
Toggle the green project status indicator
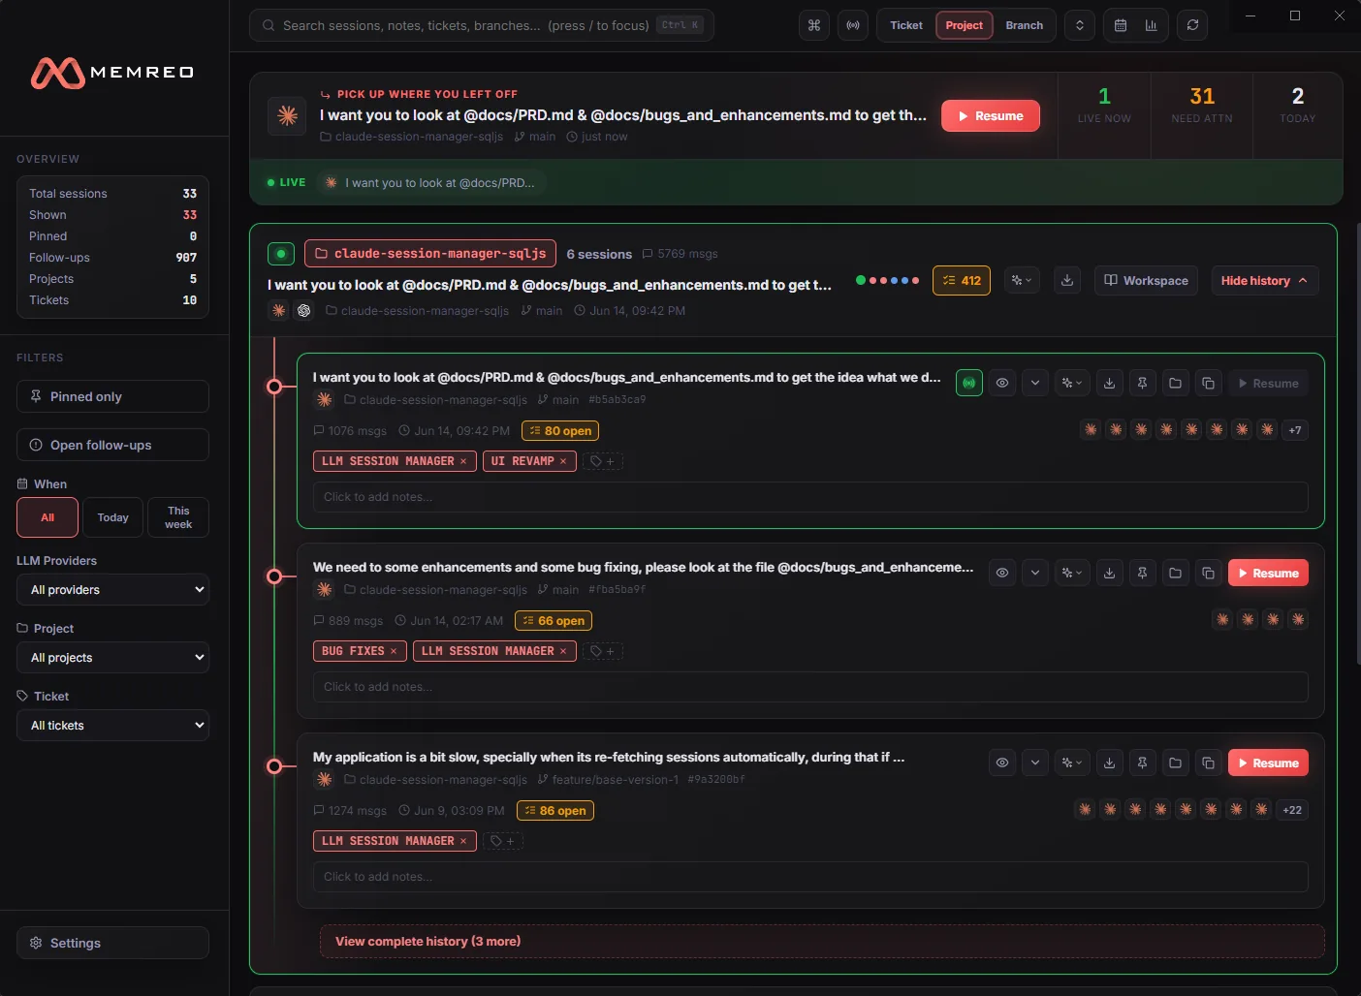tap(281, 254)
